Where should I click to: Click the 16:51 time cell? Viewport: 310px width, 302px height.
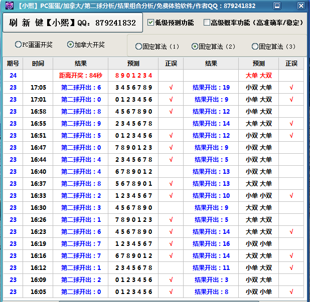[38, 136]
